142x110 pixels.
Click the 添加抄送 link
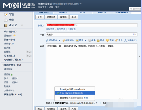point(50,29)
